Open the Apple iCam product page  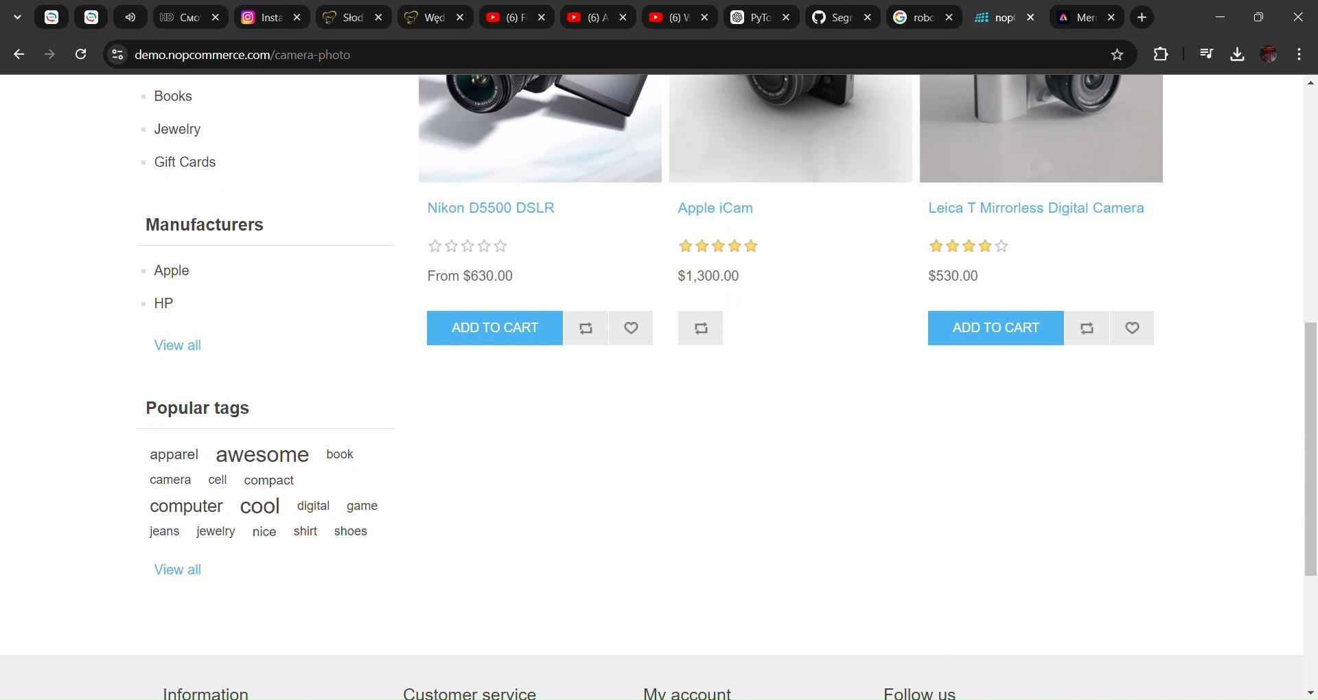715,208
